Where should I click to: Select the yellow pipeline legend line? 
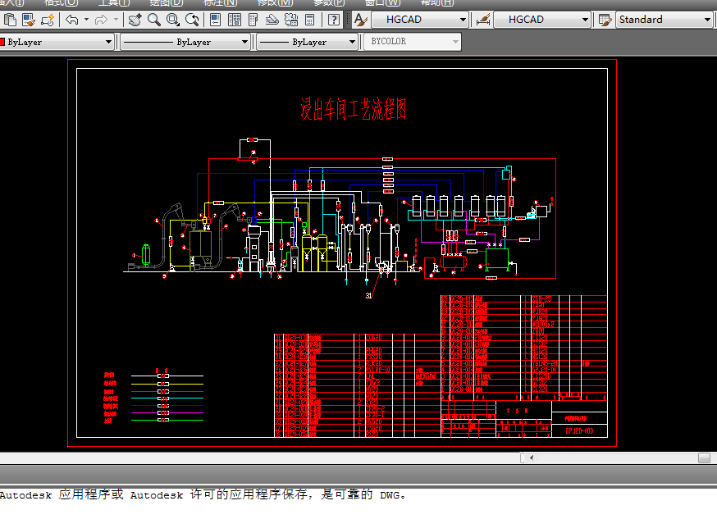[167, 384]
